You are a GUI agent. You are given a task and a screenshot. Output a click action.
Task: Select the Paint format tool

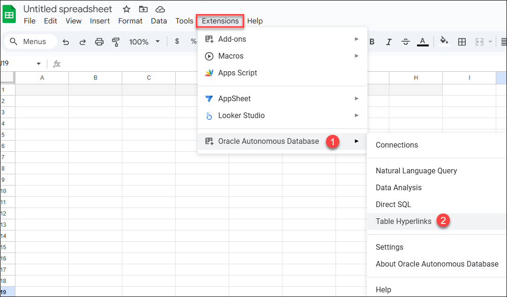tap(115, 42)
